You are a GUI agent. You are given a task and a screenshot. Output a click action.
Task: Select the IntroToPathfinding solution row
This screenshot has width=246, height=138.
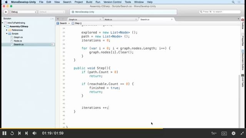pos(16,23)
